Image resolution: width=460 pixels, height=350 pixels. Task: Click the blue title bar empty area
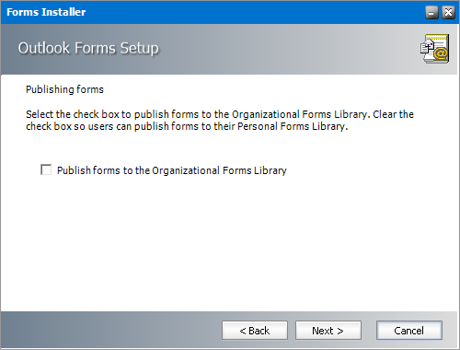point(255,12)
